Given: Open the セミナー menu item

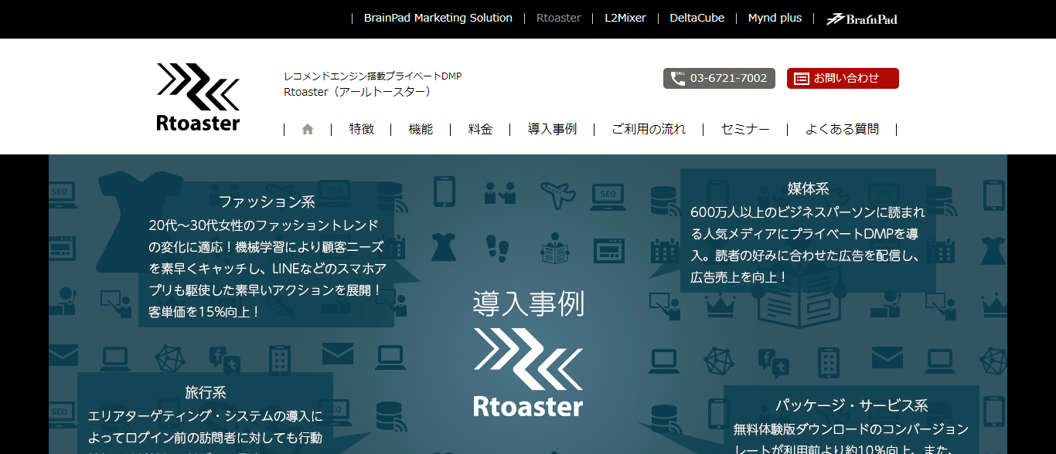Looking at the screenshot, I should click(x=745, y=129).
